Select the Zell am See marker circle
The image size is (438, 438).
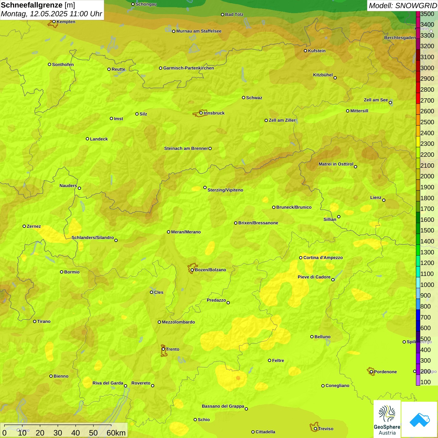[390, 102]
